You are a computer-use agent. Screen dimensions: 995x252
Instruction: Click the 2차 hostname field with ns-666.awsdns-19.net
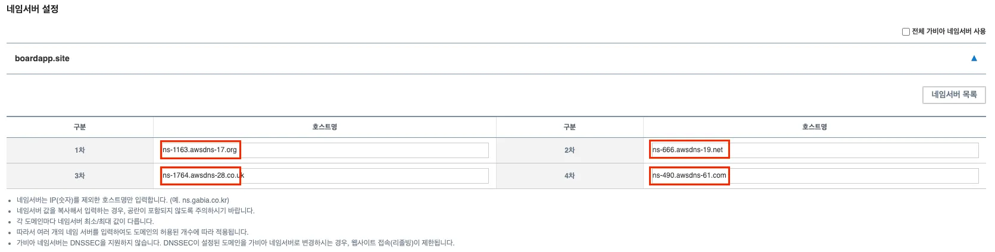(x=814, y=150)
